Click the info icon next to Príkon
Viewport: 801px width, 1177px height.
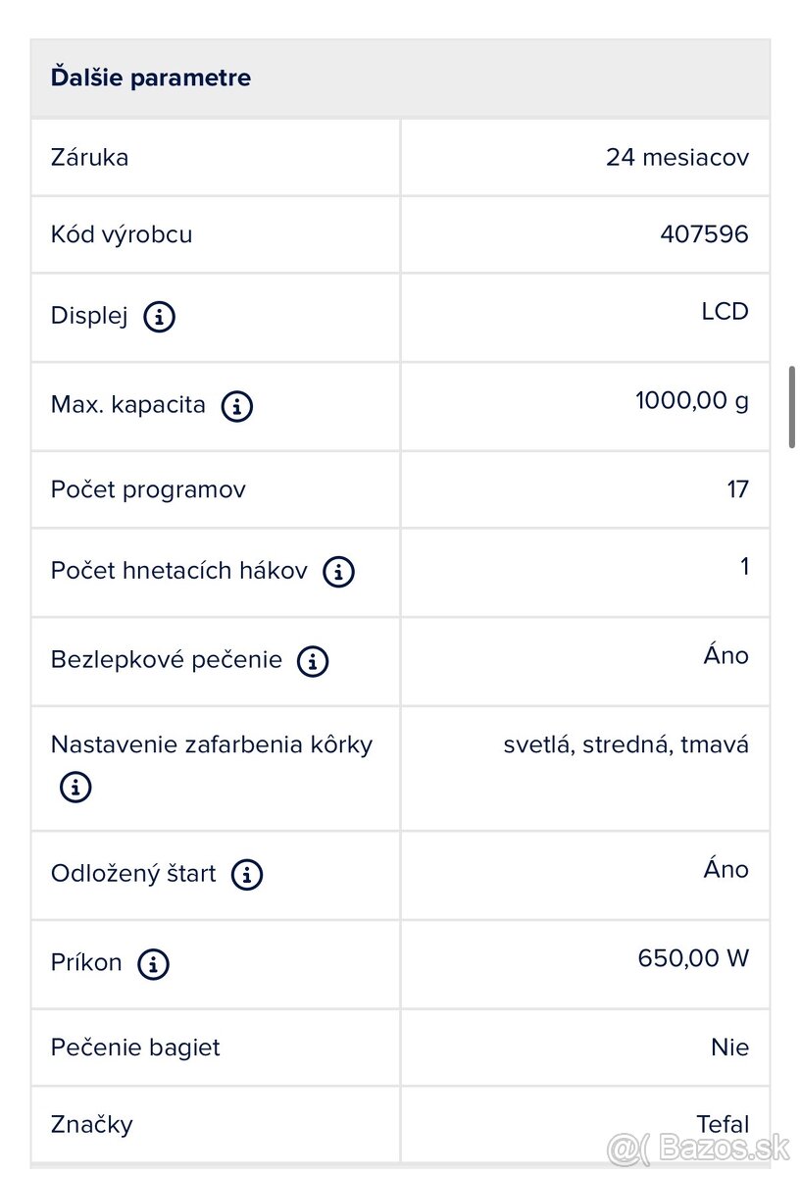coord(153,964)
